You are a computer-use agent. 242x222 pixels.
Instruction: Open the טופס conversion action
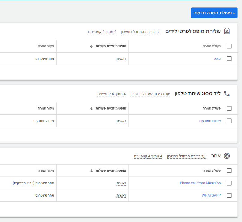pos(217,59)
